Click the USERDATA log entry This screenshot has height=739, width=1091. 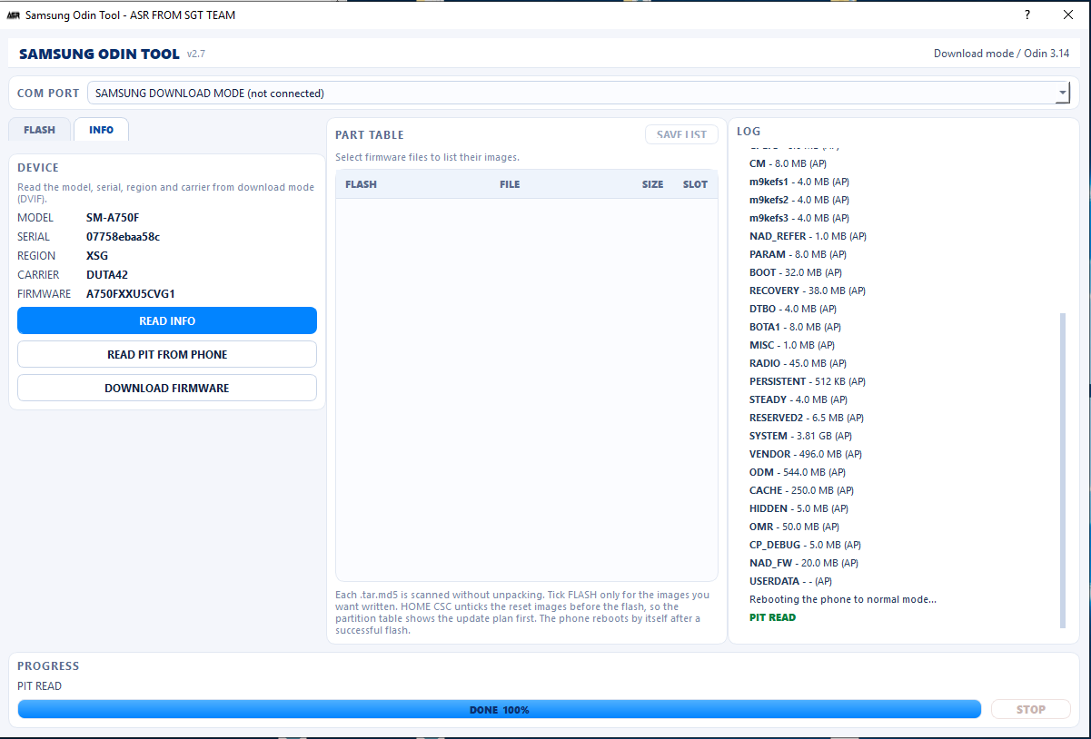coord(790,581)
